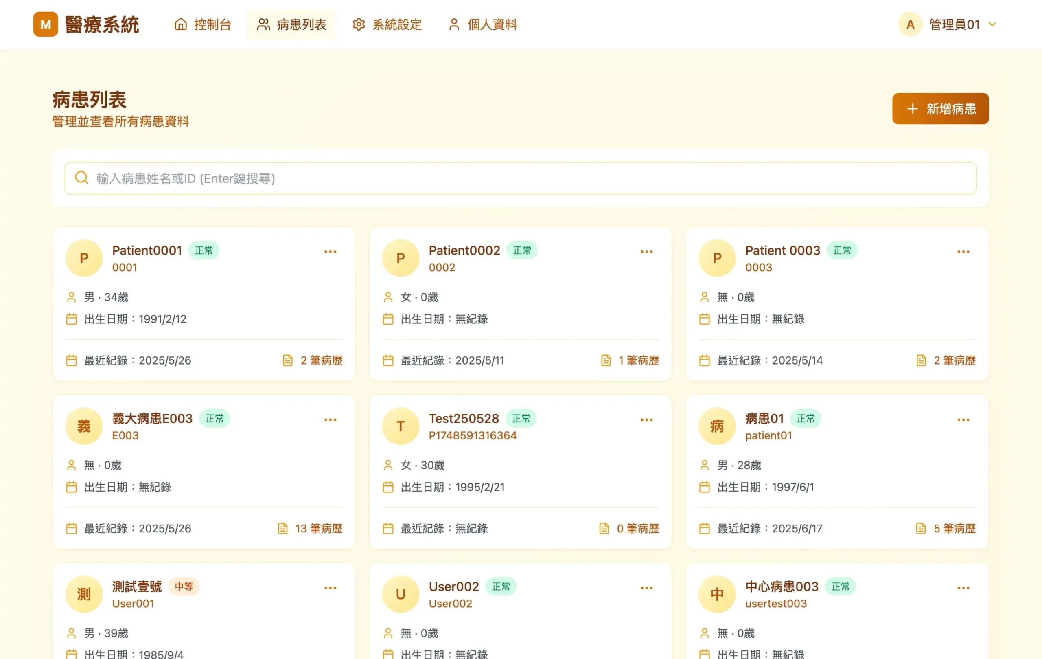Click the M 醫療系統 logo icon
The image size is (1042, 659).
point(45,24)
